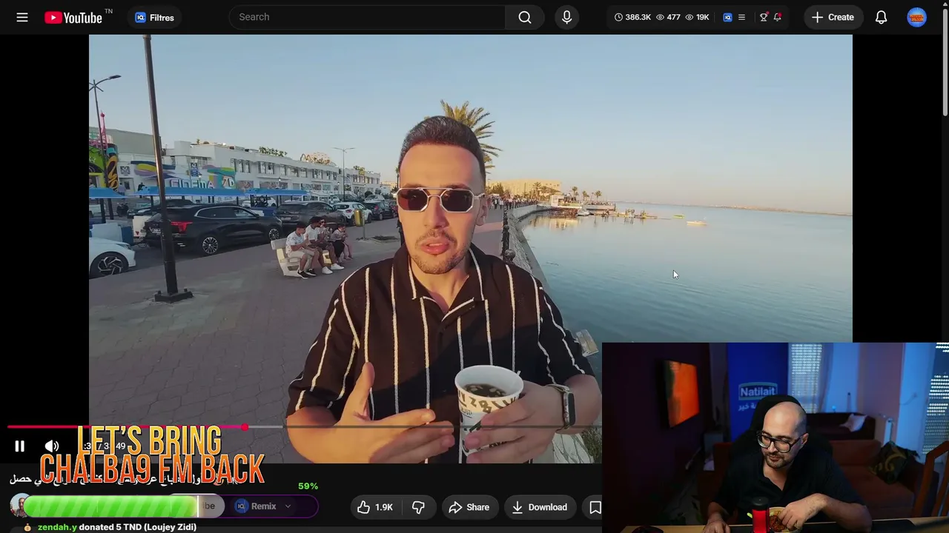This screenshot has height=533, width=949.
Task: Share the video
Action: tap(469, 507)
